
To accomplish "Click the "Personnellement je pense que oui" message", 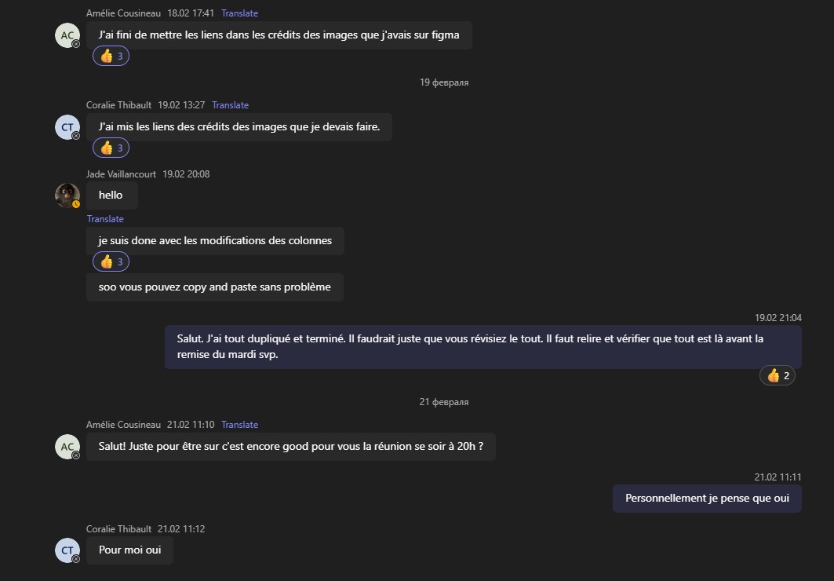I will pos(707,499).
